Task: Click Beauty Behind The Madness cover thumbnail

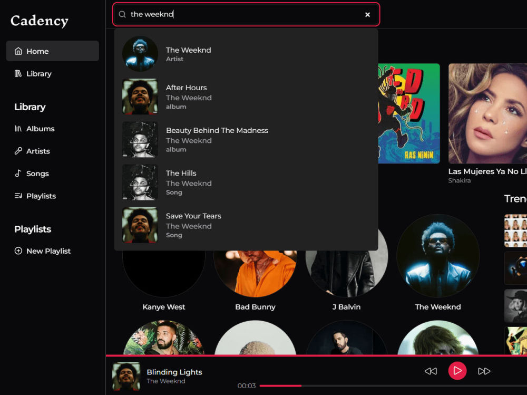Action: (x=140, y=139)
